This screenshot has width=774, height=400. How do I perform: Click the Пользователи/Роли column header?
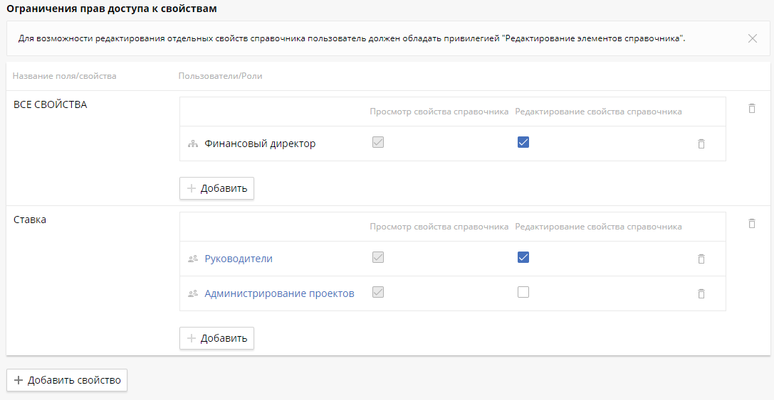tap(220, 76)
